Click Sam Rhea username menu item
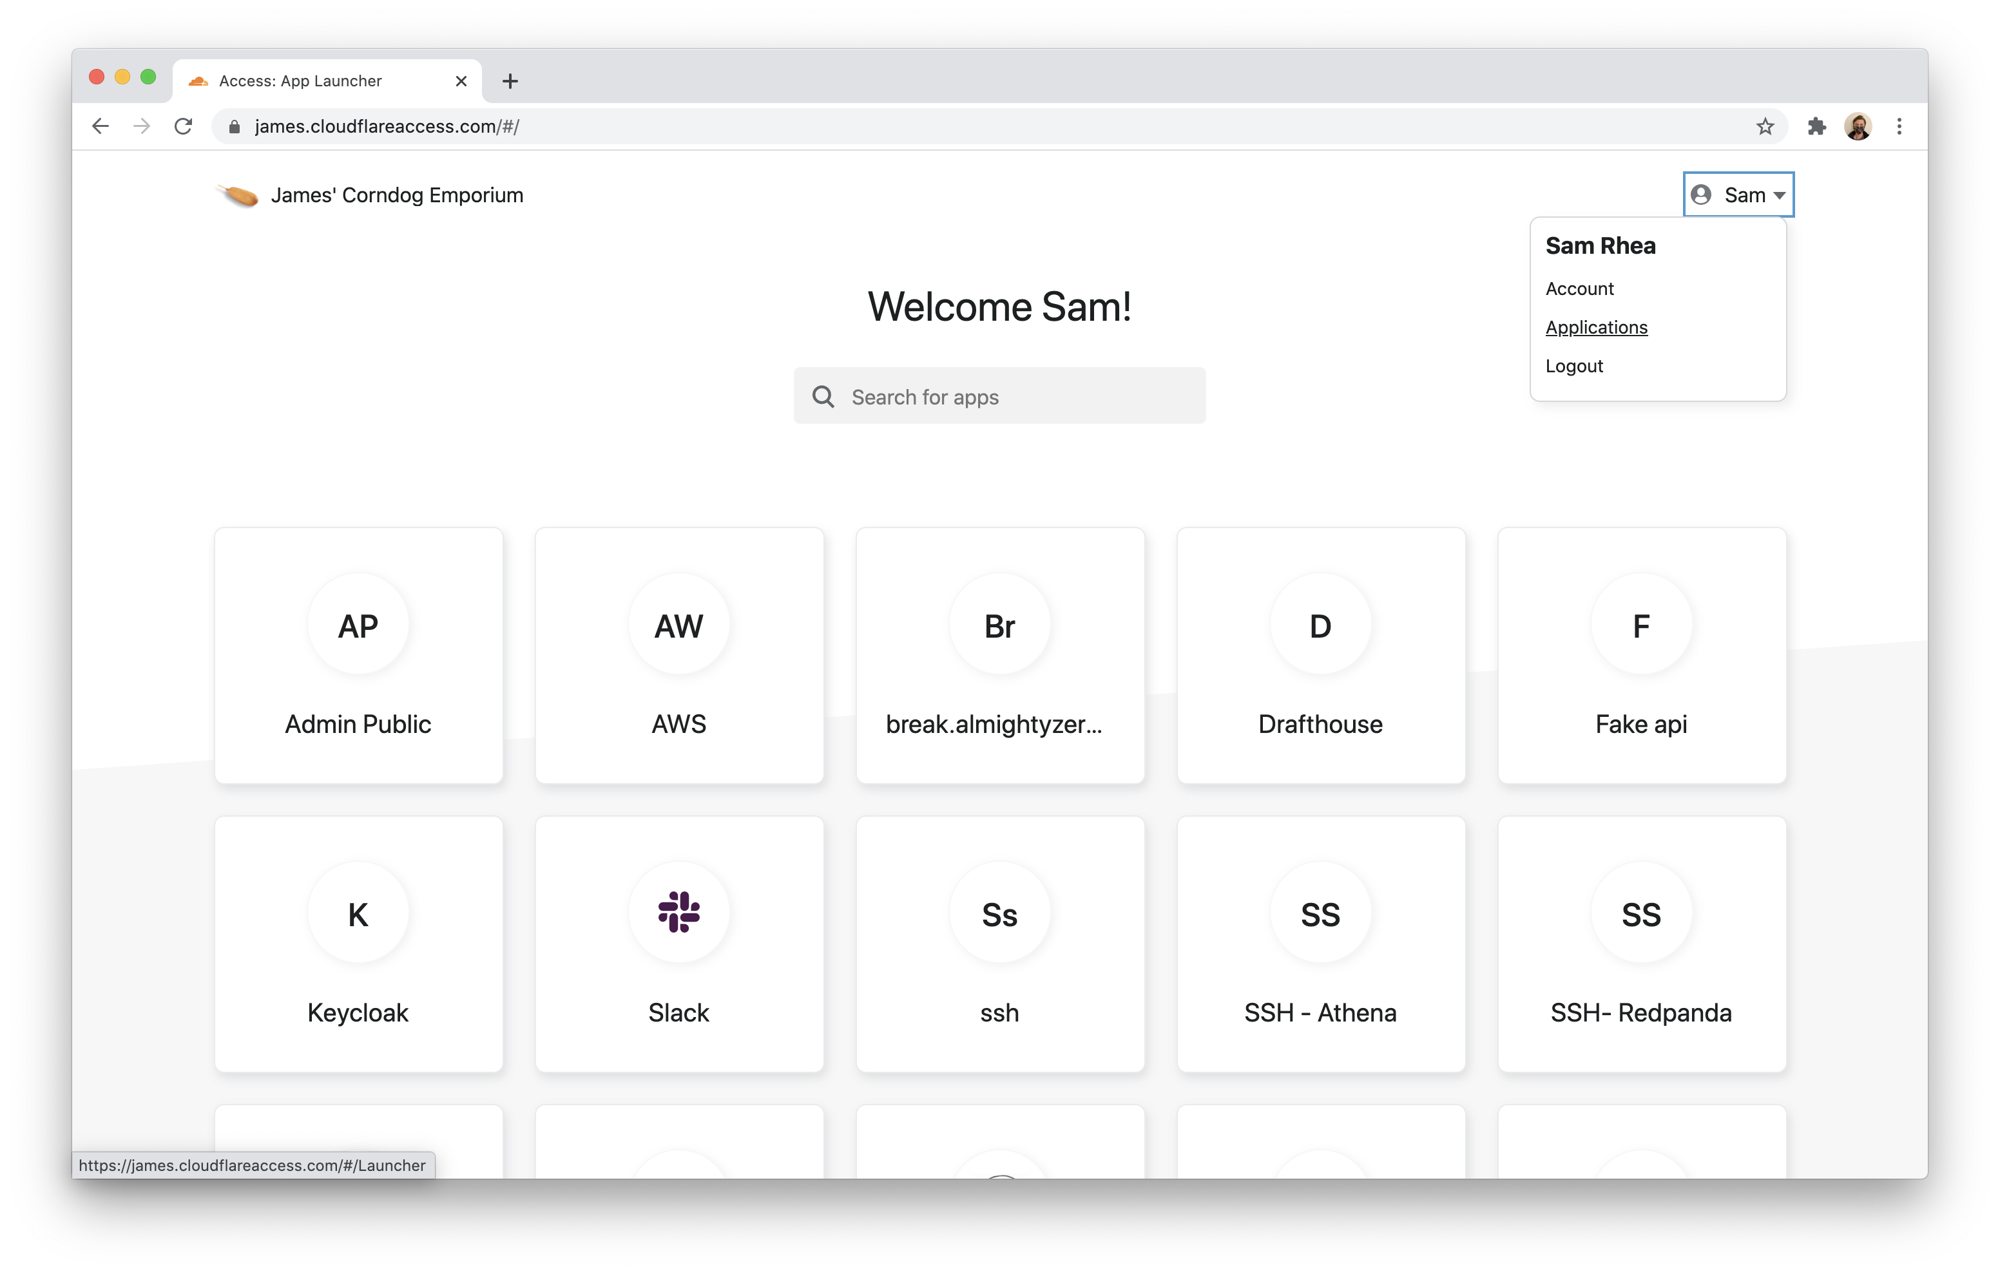 pos(1599,245)
